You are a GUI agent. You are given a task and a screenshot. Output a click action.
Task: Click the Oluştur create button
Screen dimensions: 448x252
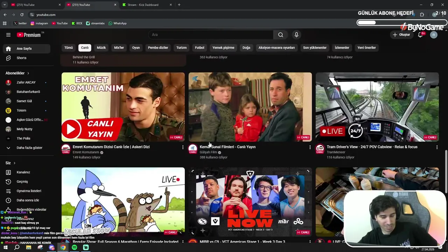pyautogui.click(x=401, y=35)
